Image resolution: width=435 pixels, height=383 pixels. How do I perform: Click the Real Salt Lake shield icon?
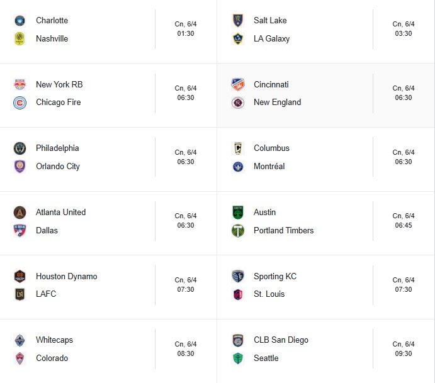[x=238, y=21]
